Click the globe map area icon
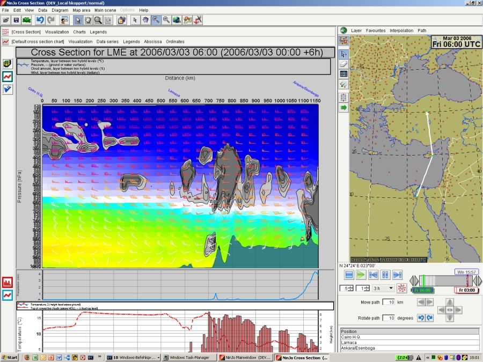 click(177, 20)
